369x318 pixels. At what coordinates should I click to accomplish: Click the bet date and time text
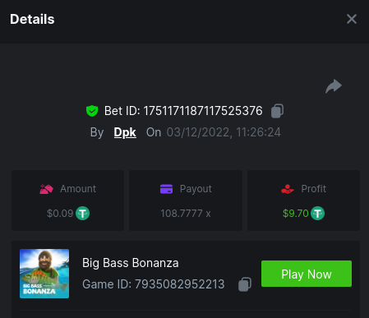click(x=224, y=132)
